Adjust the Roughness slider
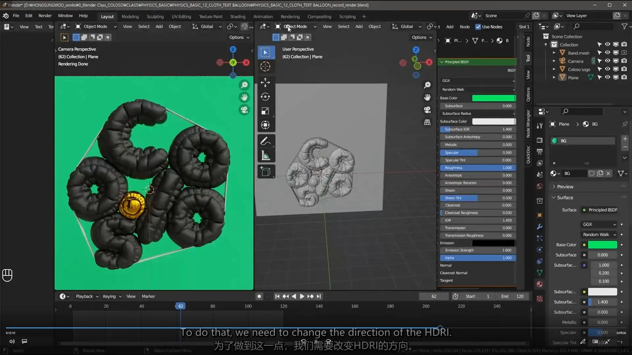The height and width of the screenshot is (355, 632). 478,168
